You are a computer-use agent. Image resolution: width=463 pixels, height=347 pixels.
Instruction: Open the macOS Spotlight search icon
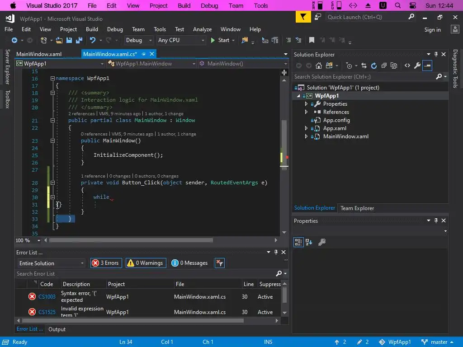(398, 5)
